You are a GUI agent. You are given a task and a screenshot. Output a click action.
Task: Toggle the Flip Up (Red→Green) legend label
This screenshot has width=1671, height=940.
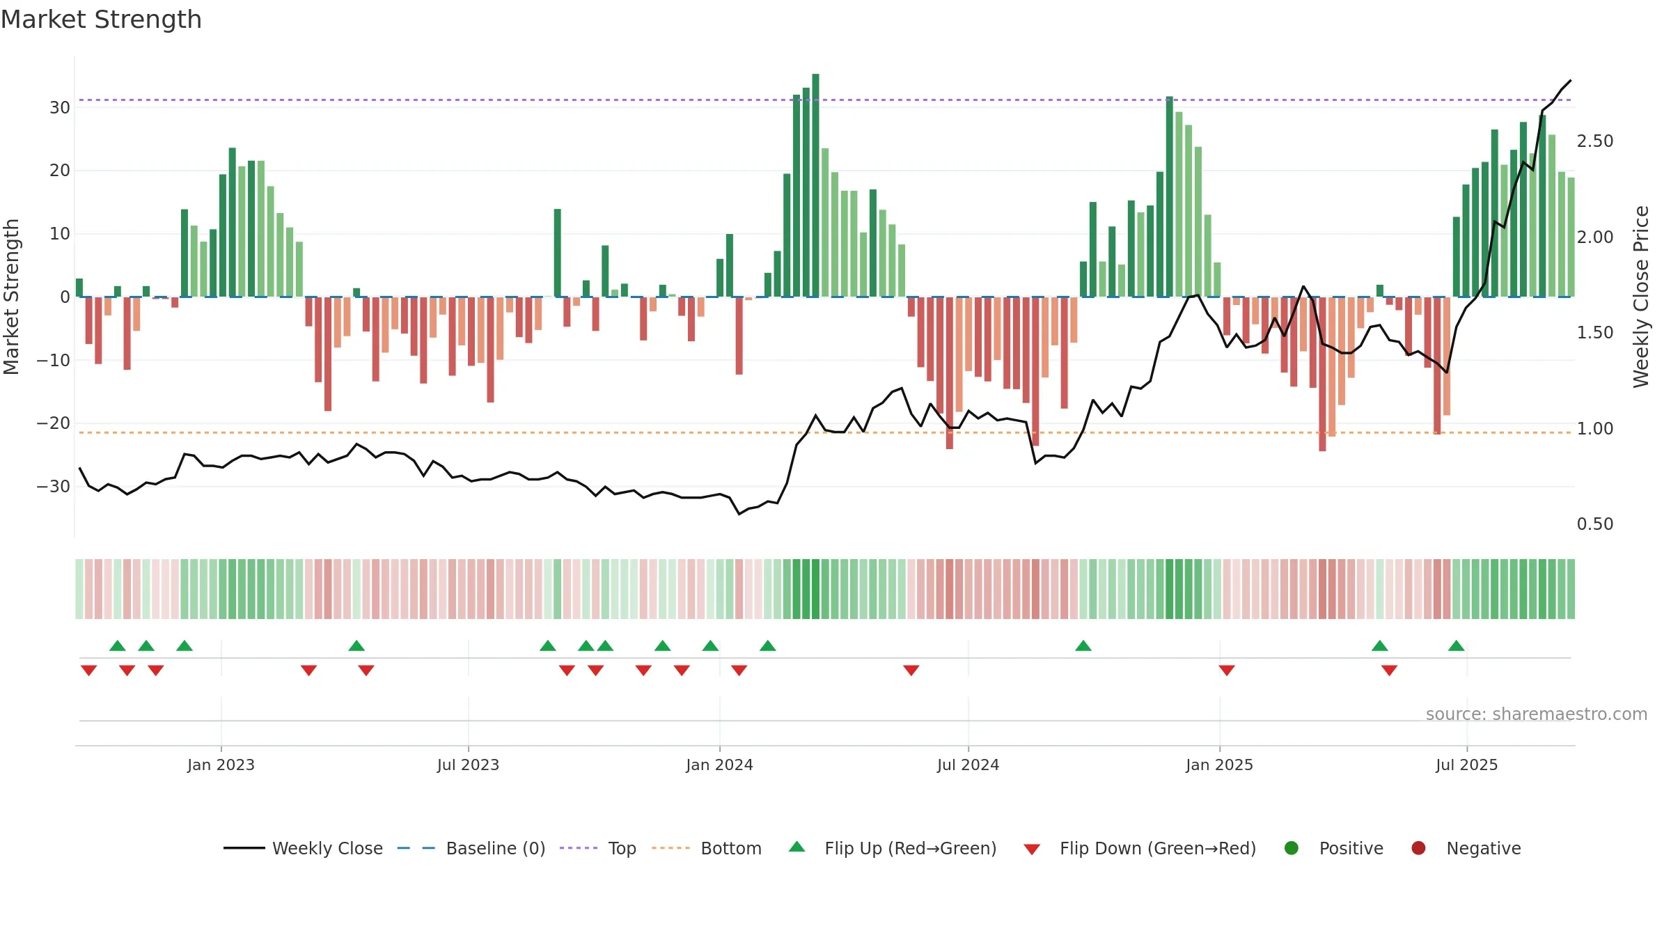911,848
